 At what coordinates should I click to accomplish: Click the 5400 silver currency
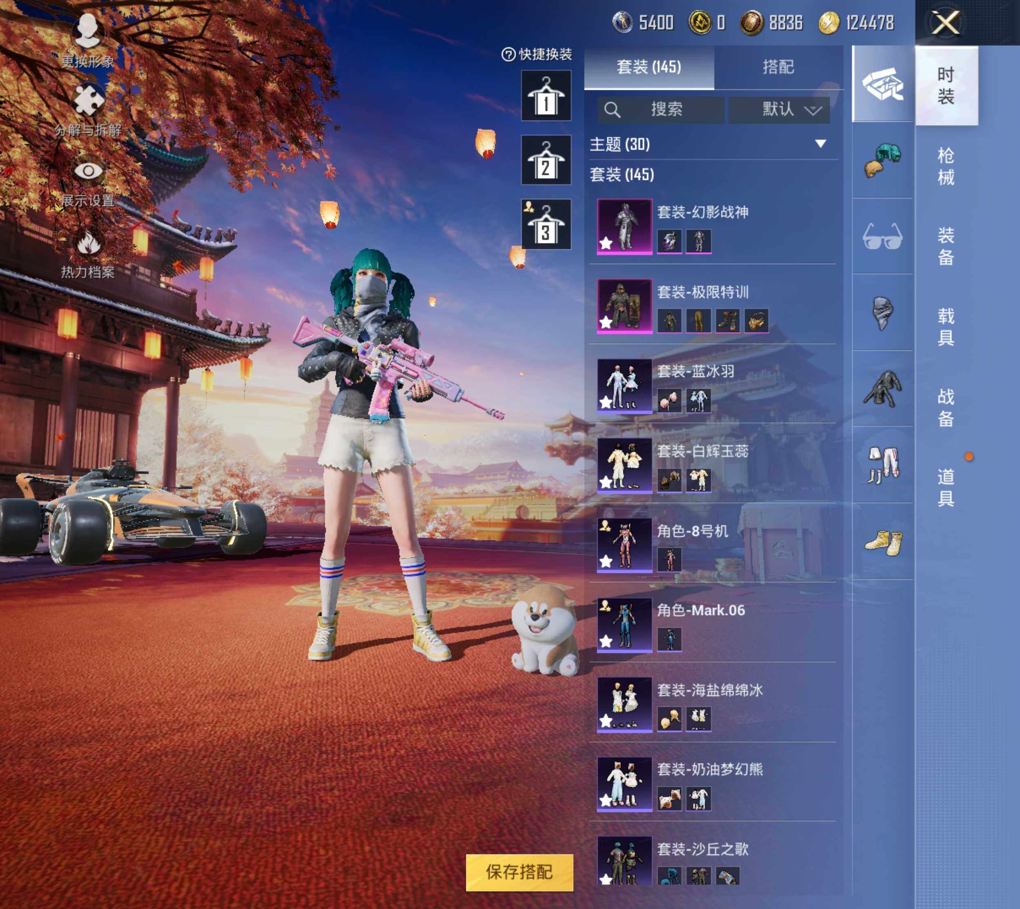(x=643, y=22)
